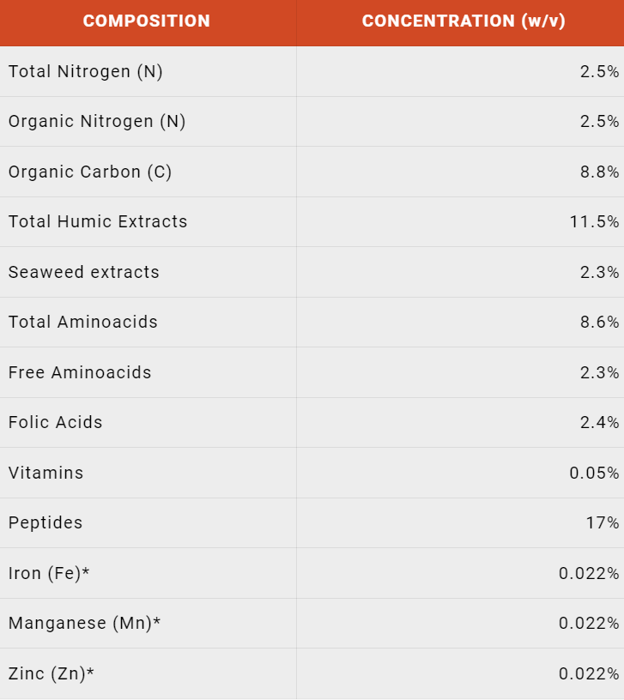Click the 8.6% value for Total Aminoacids
Viewport: 624px width, 700px height.
(599, 322)
